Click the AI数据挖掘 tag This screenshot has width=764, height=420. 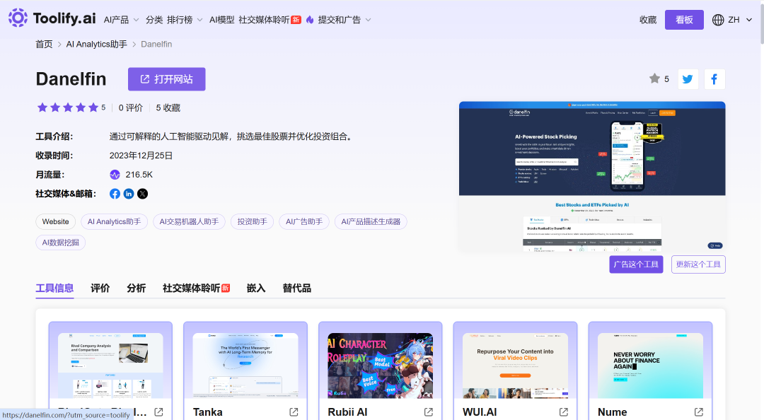point(60,243)
